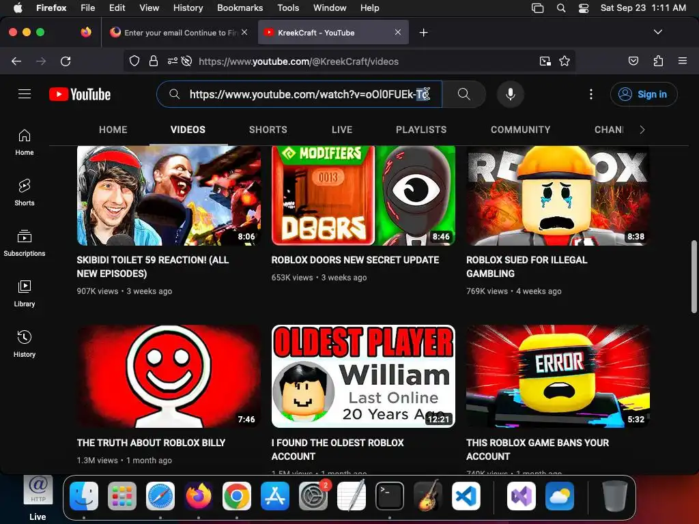Click the YouTube logo
699x524 pixels.
(x=80, y=94)
